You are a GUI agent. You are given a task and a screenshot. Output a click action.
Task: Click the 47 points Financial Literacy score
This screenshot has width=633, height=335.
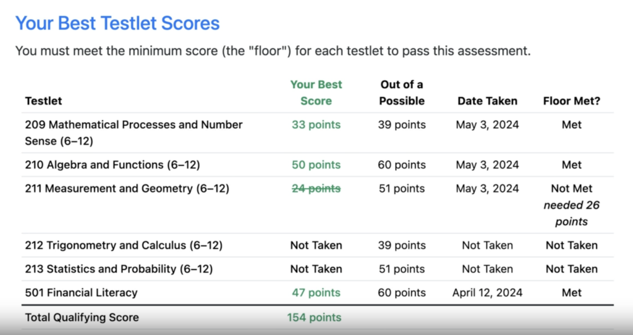point(316,292)
